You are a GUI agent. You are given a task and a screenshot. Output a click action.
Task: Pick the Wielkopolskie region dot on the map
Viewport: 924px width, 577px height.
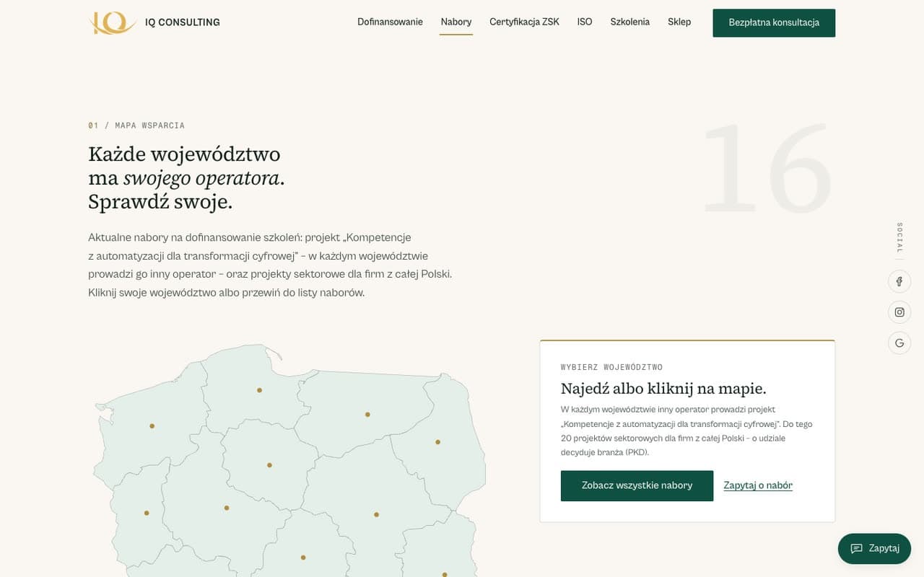227,508
